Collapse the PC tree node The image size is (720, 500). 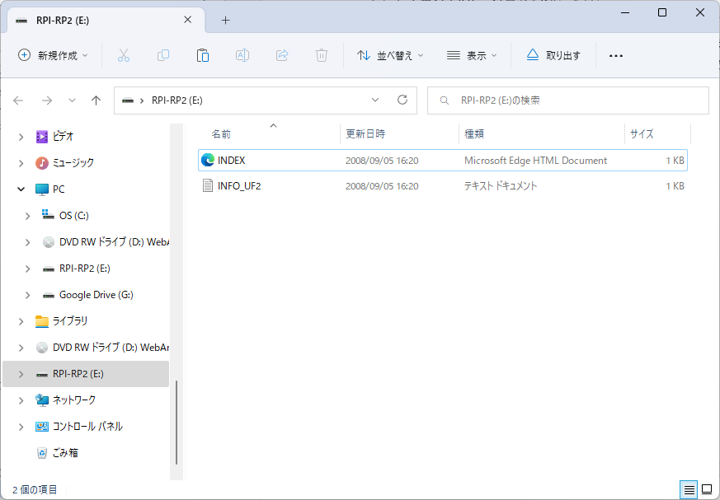(x=21, y=189)
